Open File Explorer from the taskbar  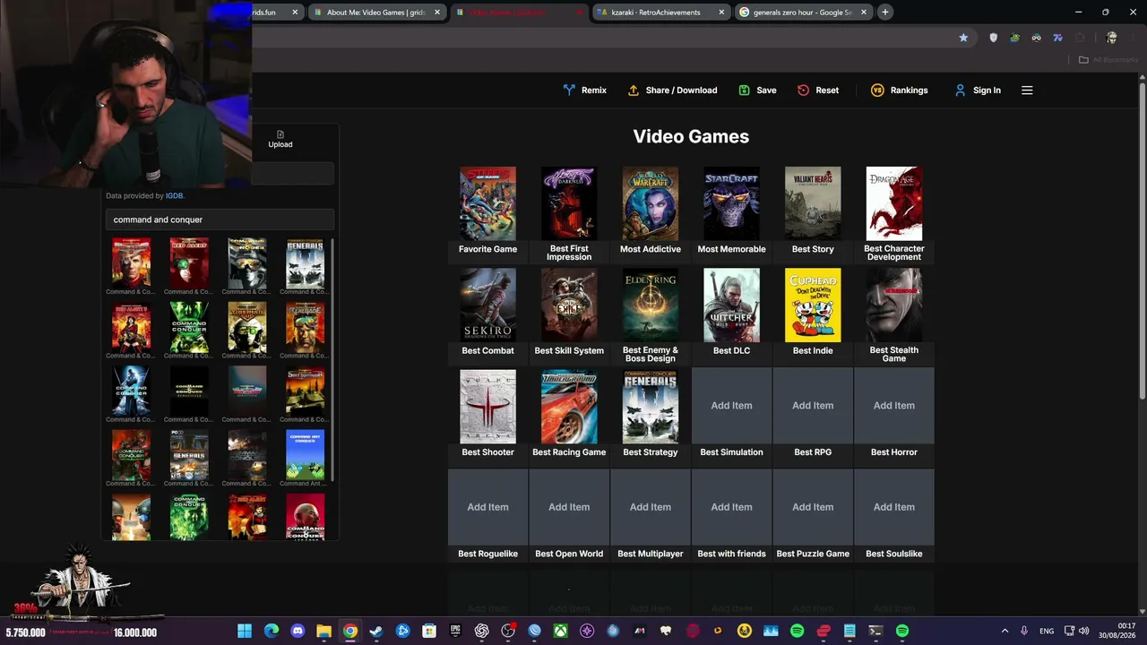323,632
